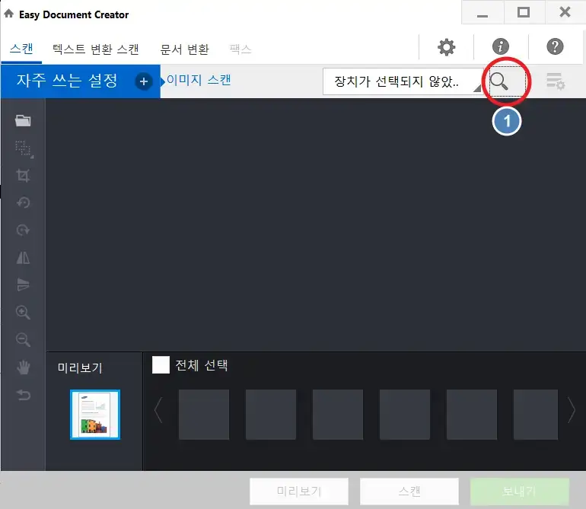Open the scan options list-gear icon
Image resolution: width=586 pixels, height=509 pixels.
coord(556,81)
